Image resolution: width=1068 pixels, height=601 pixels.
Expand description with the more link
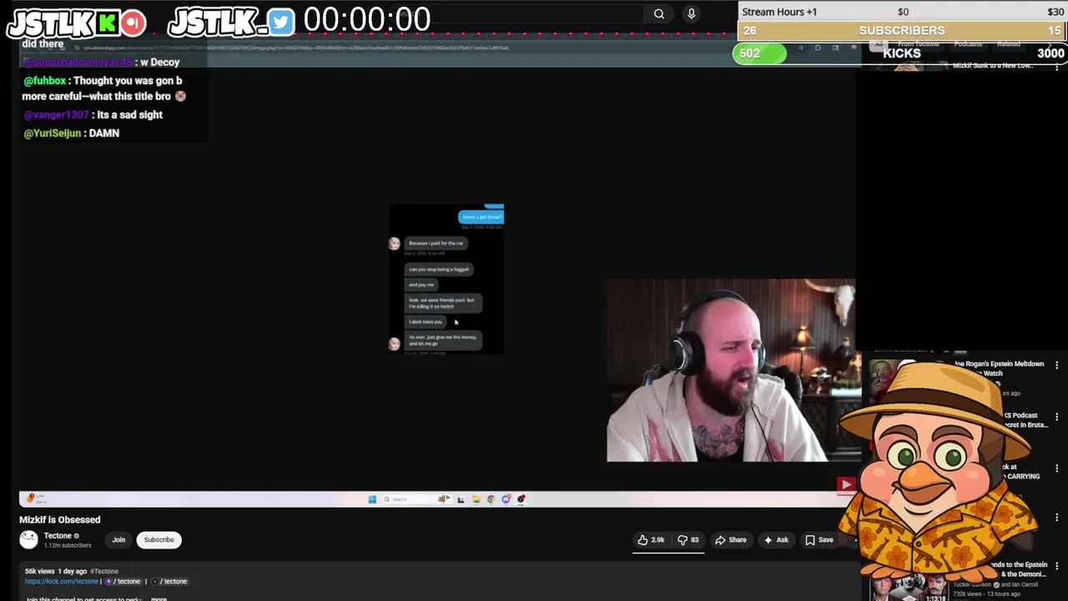click(159, 598)
